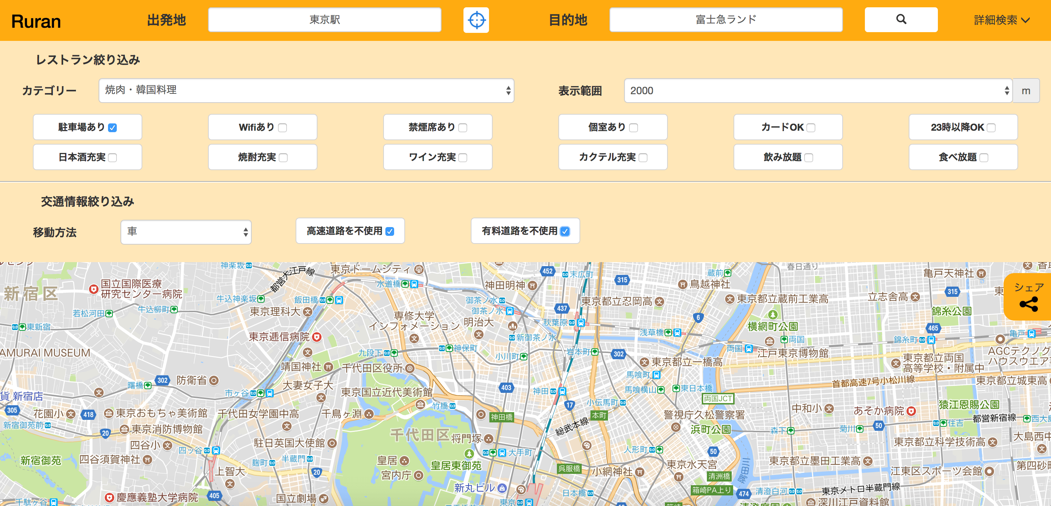Click the red hospital marker near 東京逓信病院
The width and height of the screenshot is (1051, 506).
coord(317,337)
